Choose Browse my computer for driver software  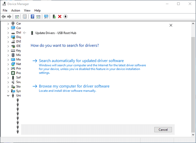coord(74,86)
